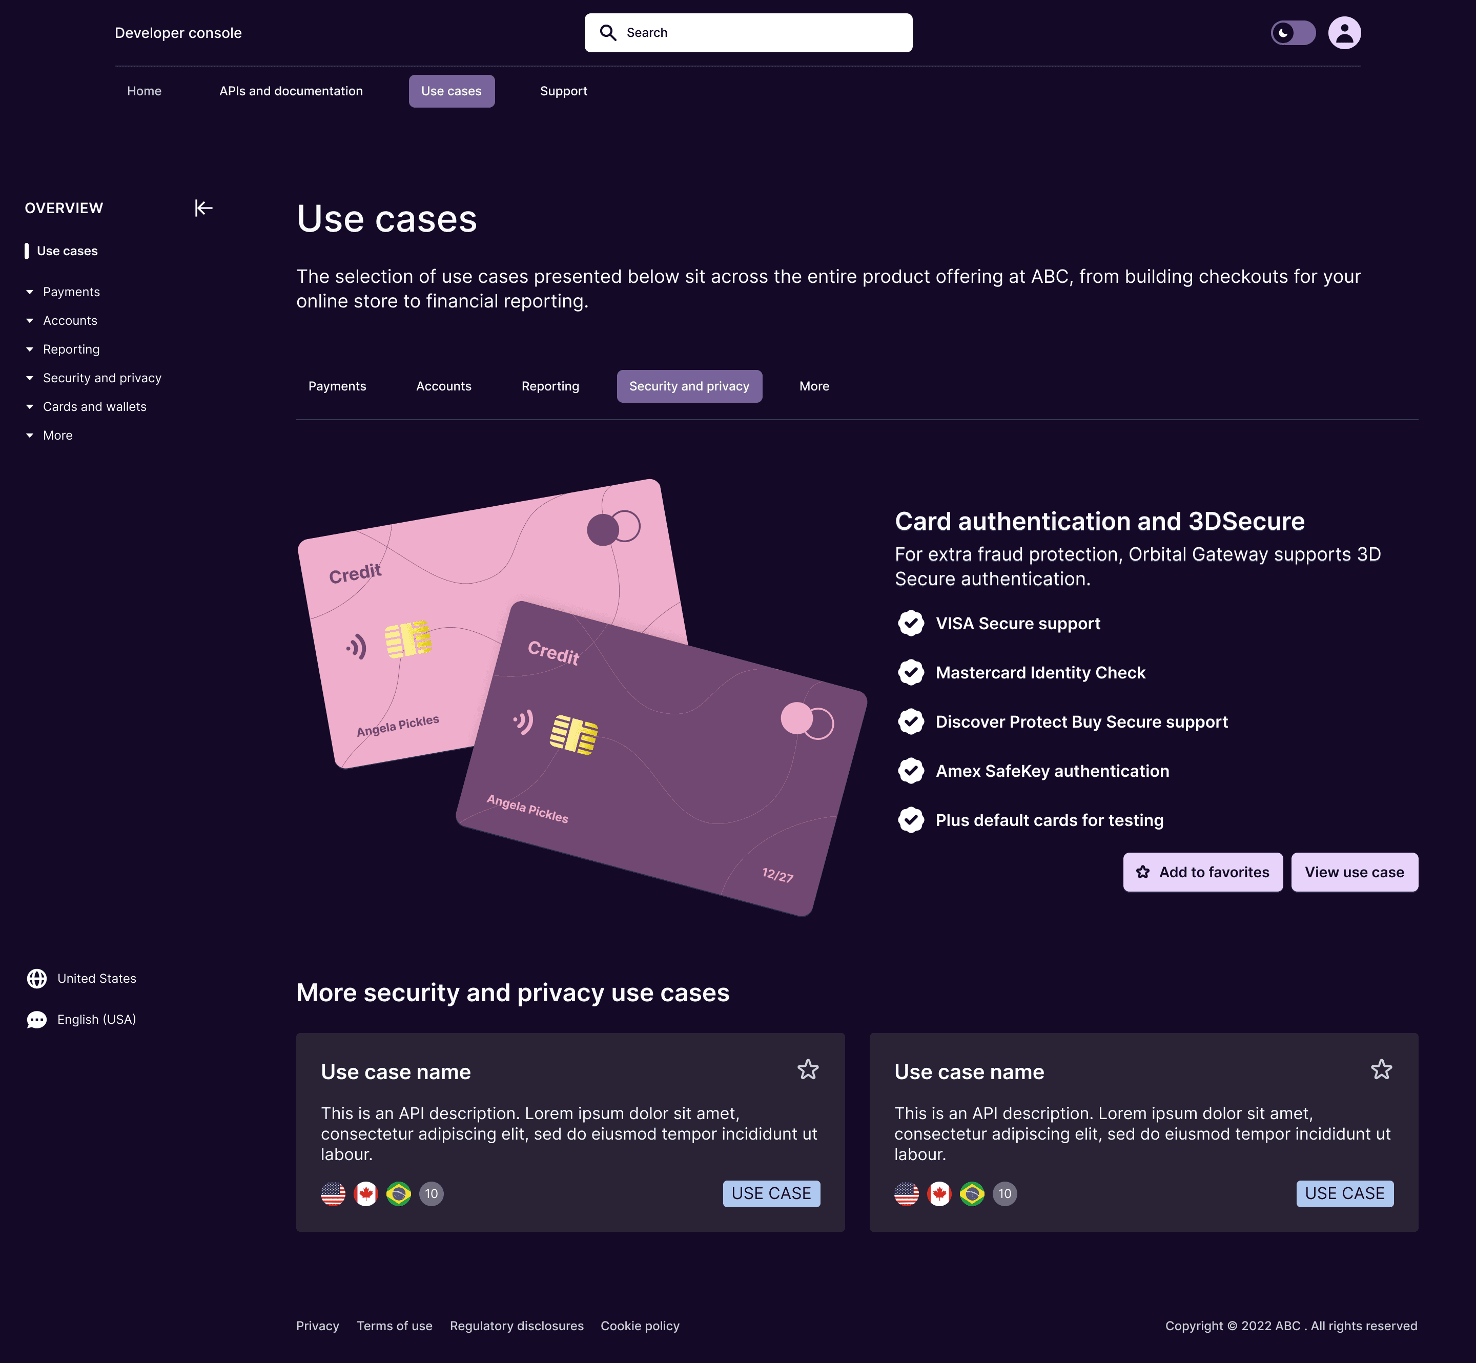Click the View use case button
Image resolution: width=1476 pixels, height=1363 pixels.
(x=1355, y=872)
